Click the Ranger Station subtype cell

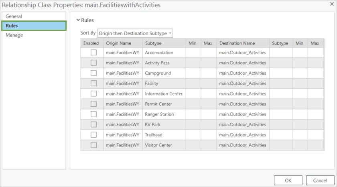[164, 114]
